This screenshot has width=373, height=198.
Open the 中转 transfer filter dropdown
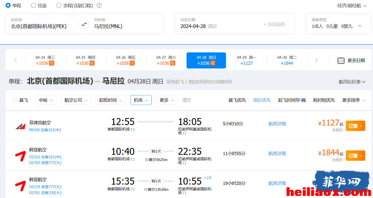(46, 100)
